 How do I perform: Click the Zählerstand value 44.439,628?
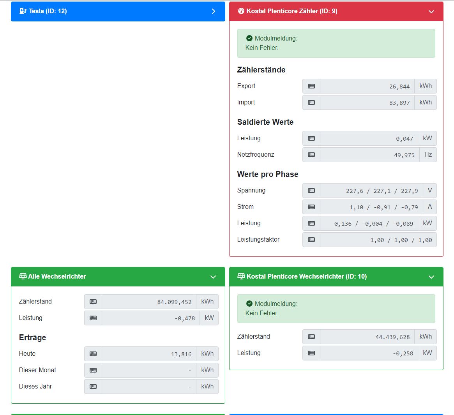click(x=367, y=337)
